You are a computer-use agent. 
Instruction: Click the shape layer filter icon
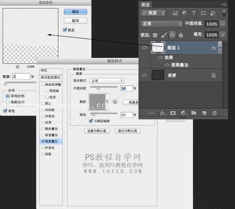pyautogui.click(x=203, y=13)
